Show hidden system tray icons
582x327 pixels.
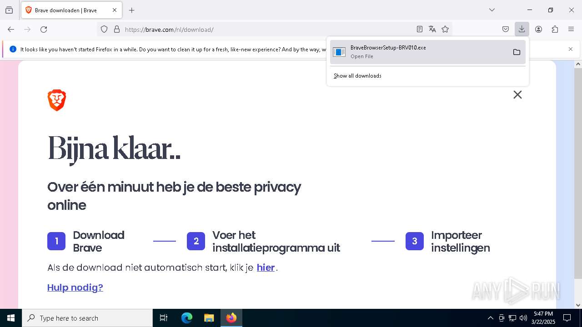490,318
